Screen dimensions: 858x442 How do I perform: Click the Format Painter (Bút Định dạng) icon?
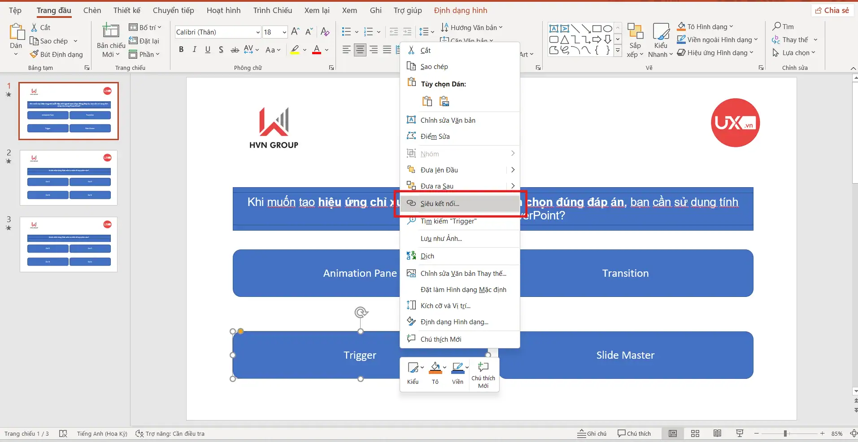click(x=34, y=54)
